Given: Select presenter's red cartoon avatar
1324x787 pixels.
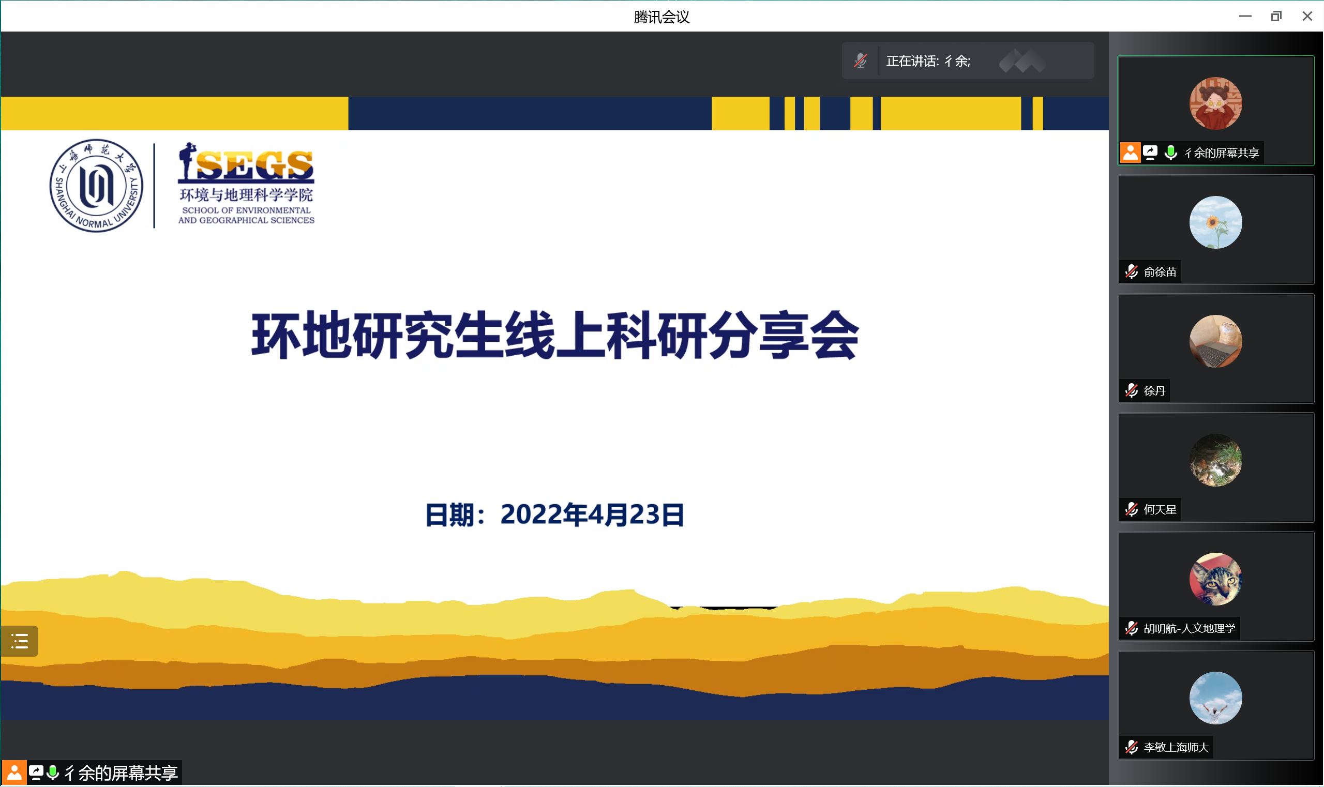Looking at the screenshot, I should point(1215,103).
